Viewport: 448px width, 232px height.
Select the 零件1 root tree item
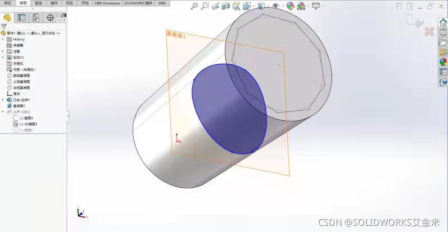click(x=31, y=33)
